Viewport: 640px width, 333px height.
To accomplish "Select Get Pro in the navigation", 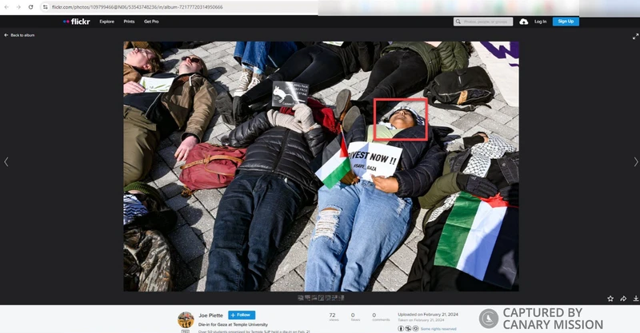I will [151, 22].
